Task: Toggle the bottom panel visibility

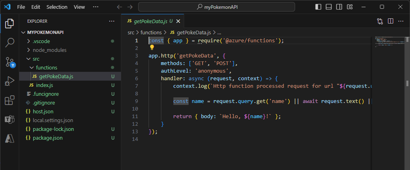Action: [x=329, y=7]
